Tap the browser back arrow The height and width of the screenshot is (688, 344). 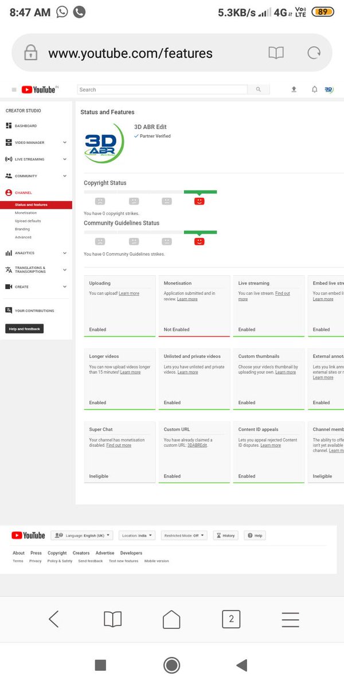click(x=53, y=619)
